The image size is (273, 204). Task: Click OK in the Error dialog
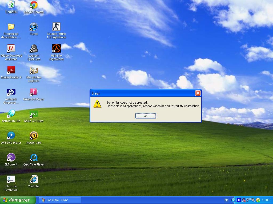(x=146, y=116)
